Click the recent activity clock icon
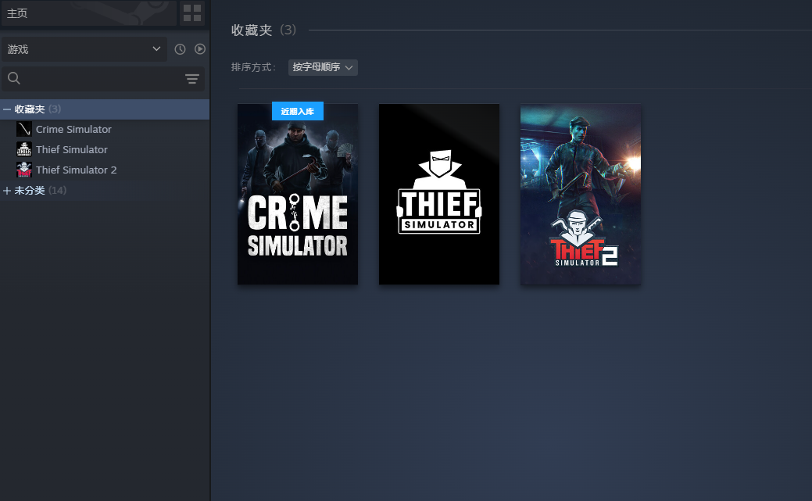The image size is (812, 501). (180, 49)
